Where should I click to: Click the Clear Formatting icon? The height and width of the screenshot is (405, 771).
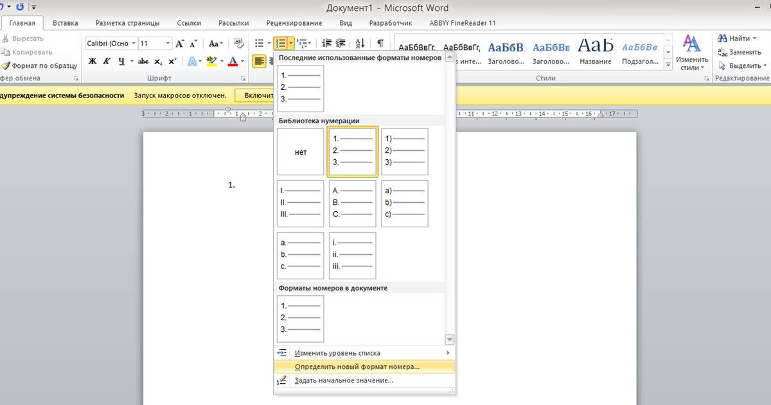pyautogui.click(x=239, y=44)
